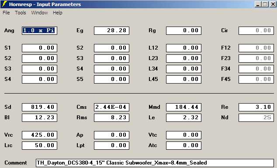
Task: Click the F23 field
Action: click(256, 58)
